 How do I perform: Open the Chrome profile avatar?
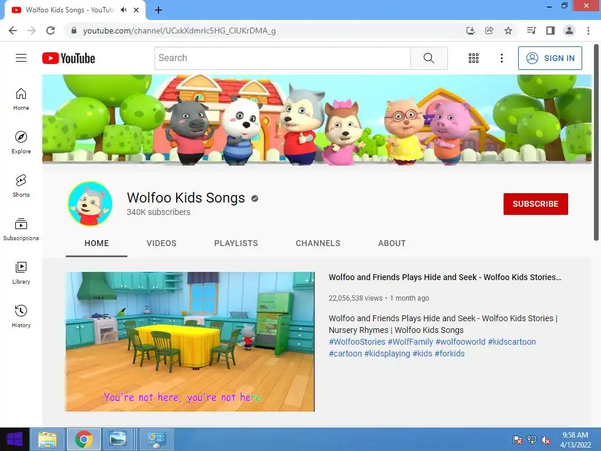(x=569, y=31)
